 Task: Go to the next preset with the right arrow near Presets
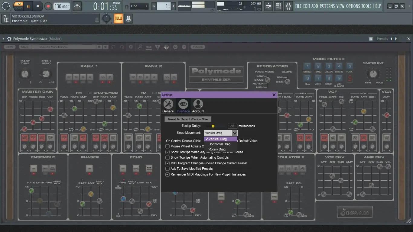point(396,39)
